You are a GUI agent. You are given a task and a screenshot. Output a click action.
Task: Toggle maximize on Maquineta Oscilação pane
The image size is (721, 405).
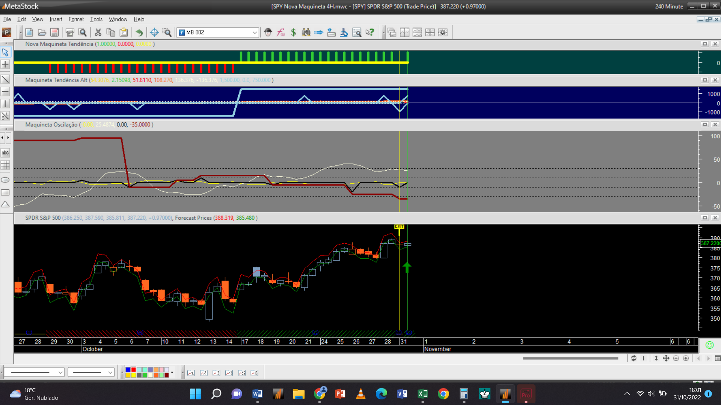coord(705,124)
